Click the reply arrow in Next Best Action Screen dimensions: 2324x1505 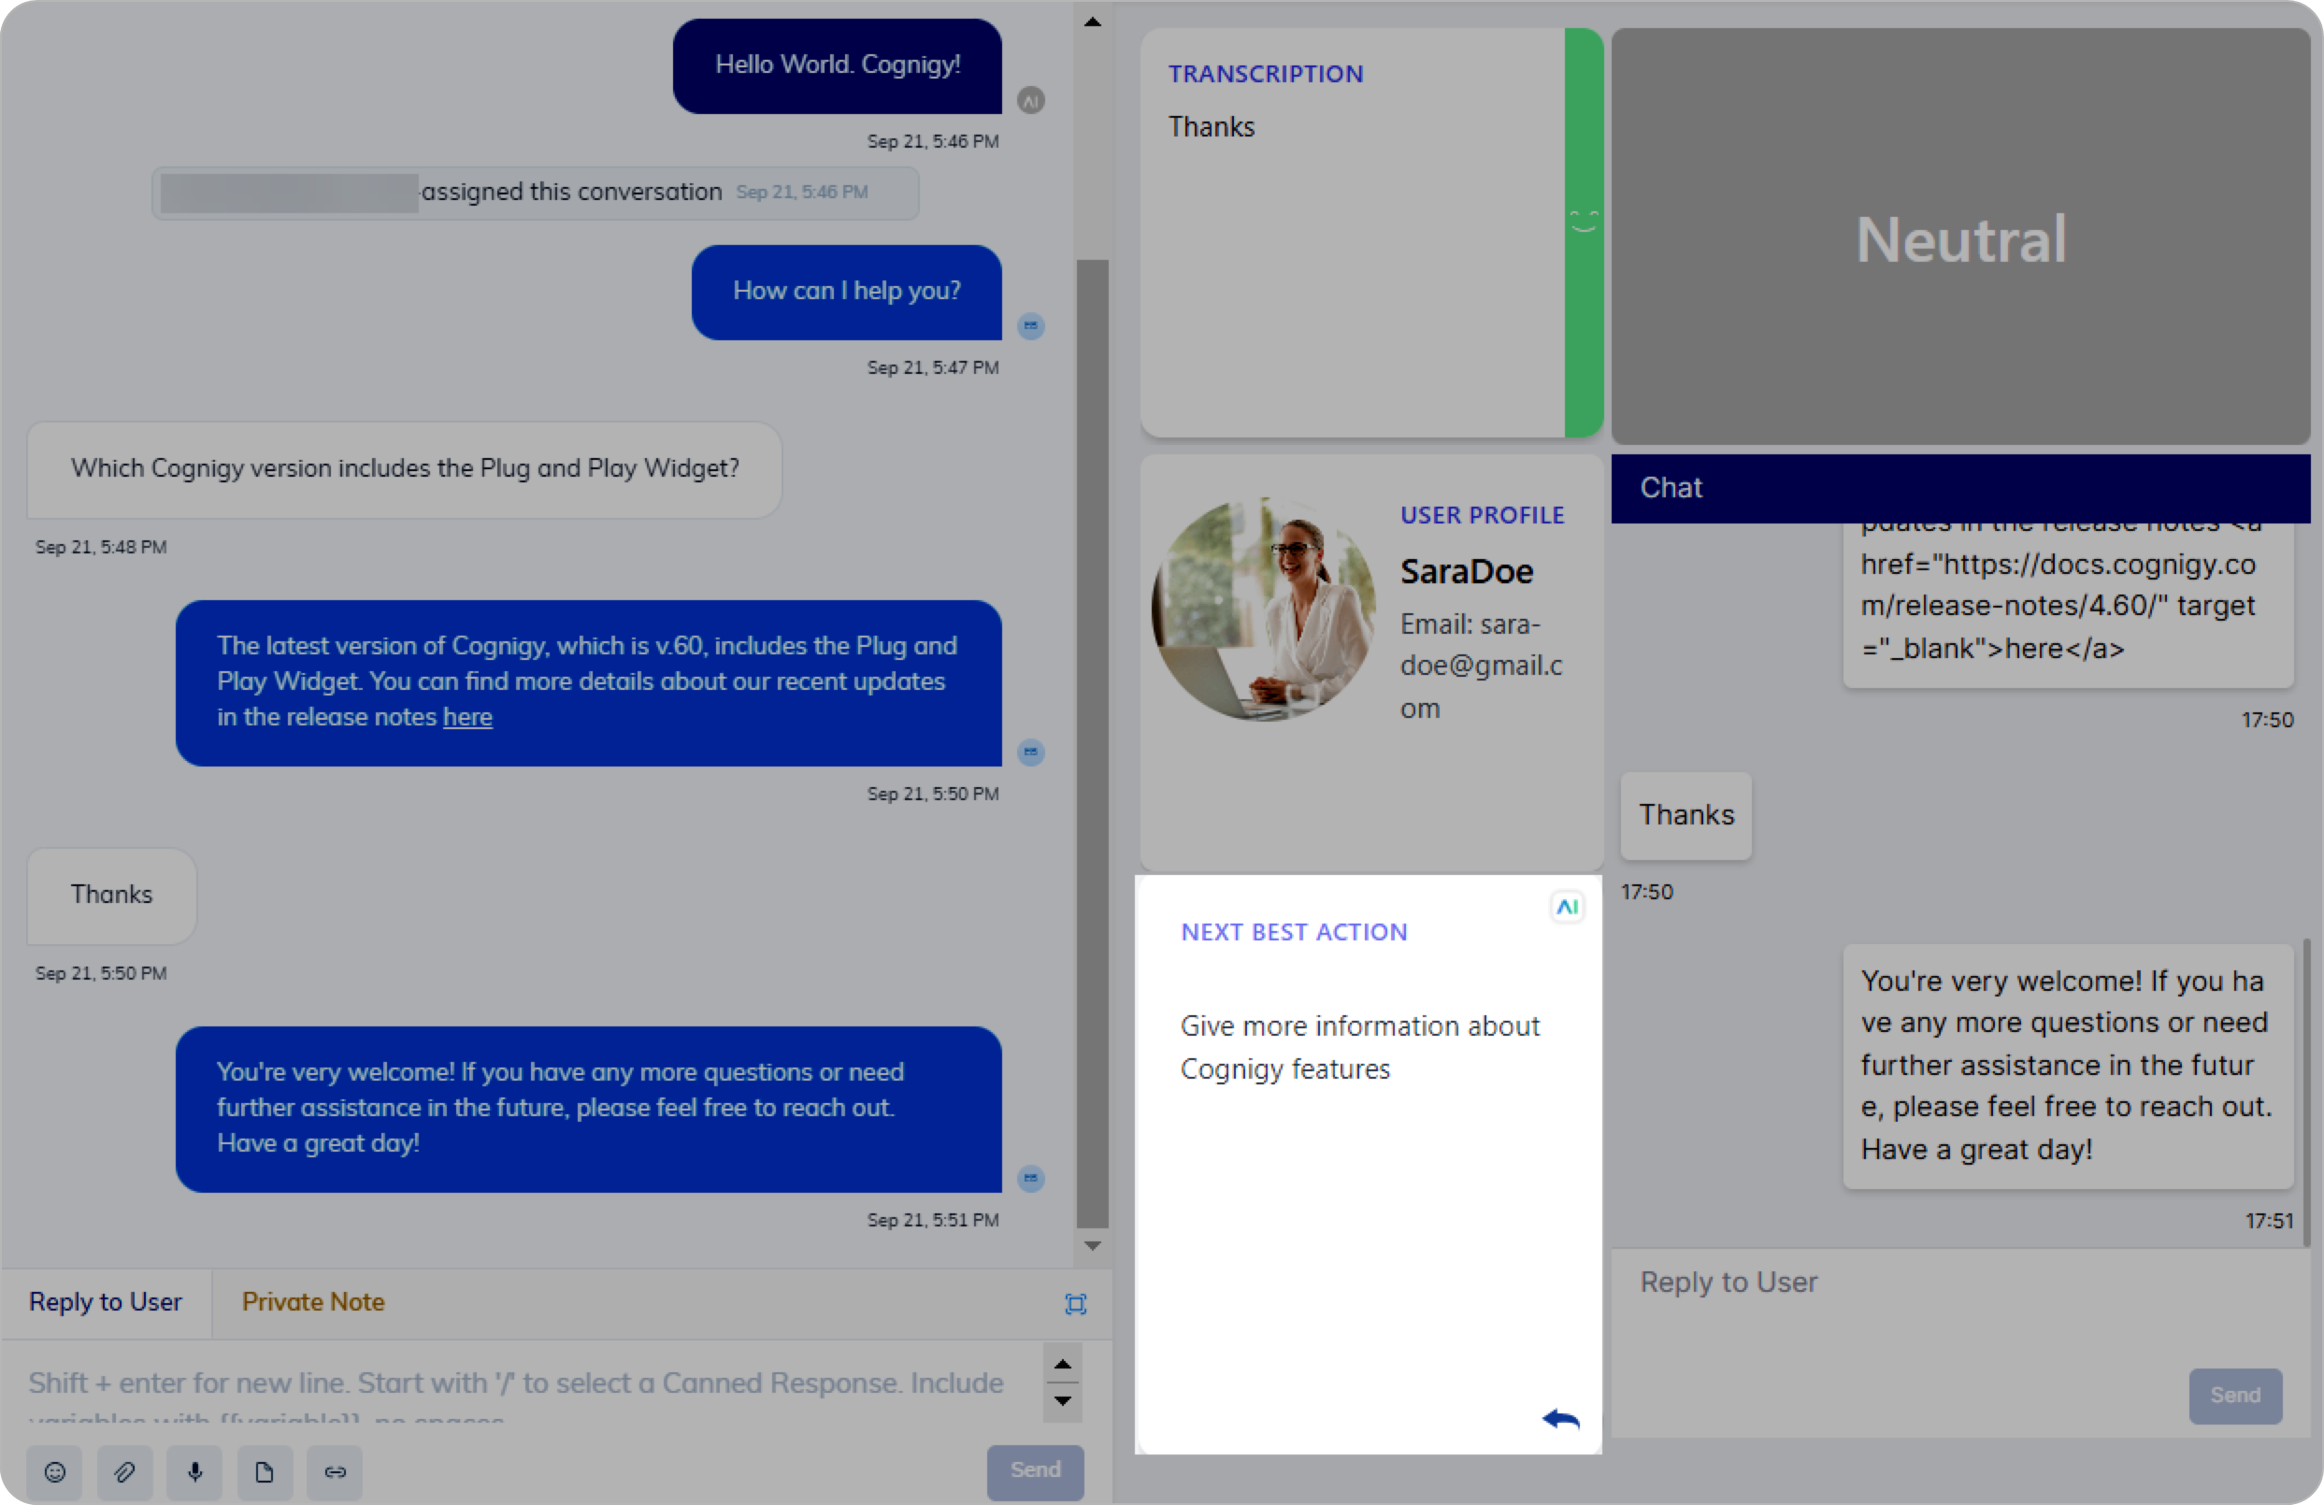[x=1560, y=1419]
